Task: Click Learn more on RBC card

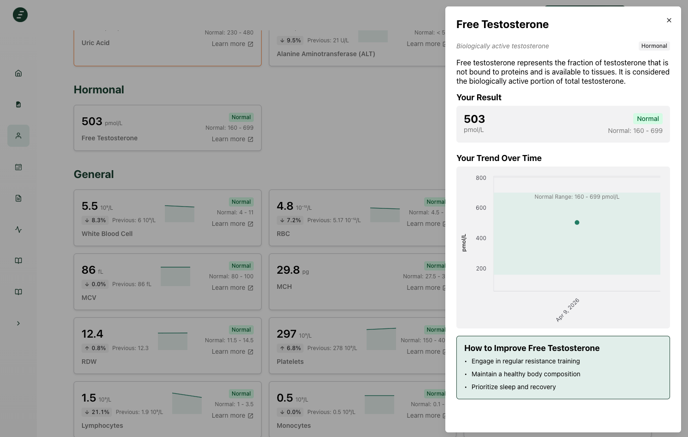Action: tap(426, 224)
